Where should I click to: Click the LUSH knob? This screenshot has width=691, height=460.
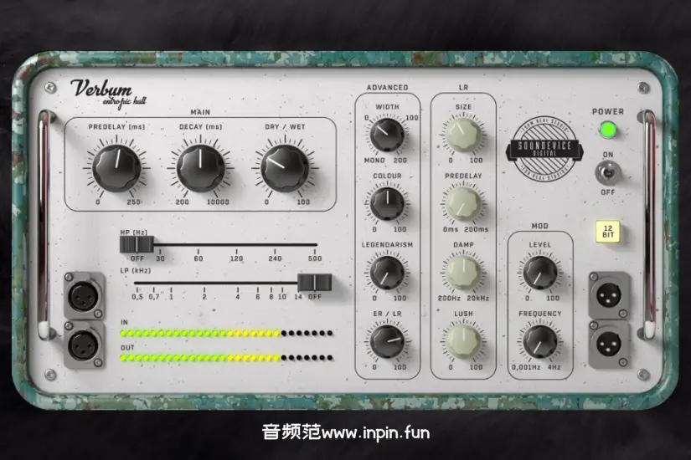[463, 341]
